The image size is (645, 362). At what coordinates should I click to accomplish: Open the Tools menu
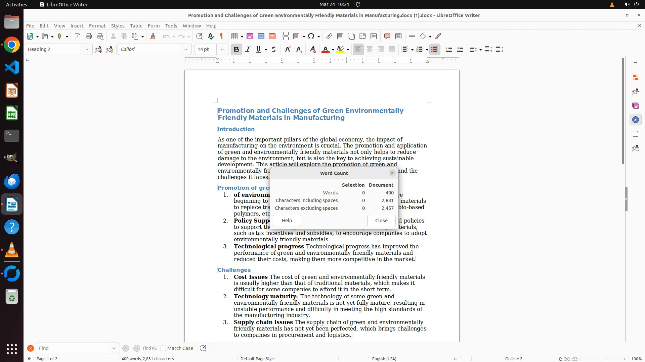coord(171,25)
